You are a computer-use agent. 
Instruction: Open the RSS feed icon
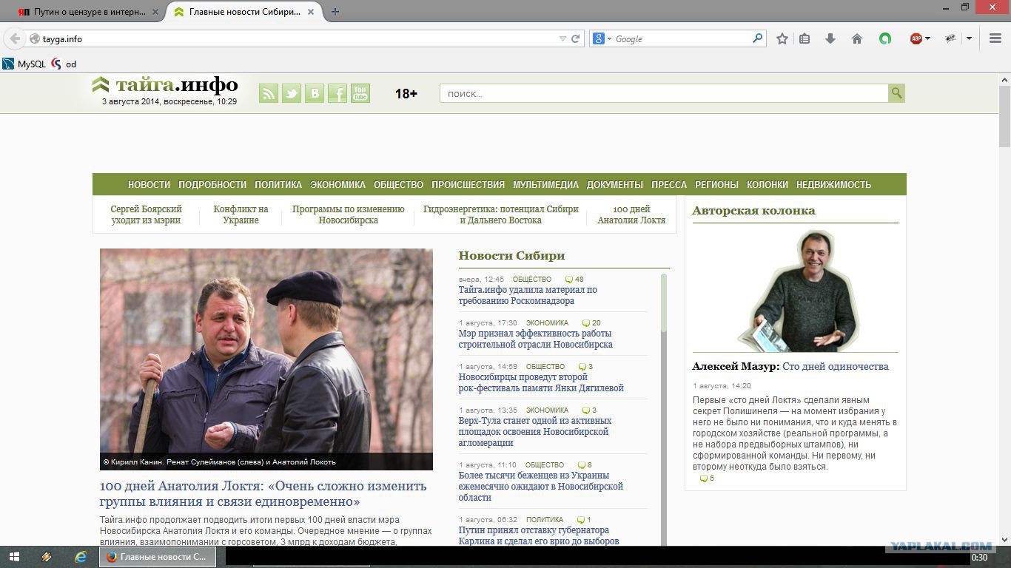click(x=269, y=93)
